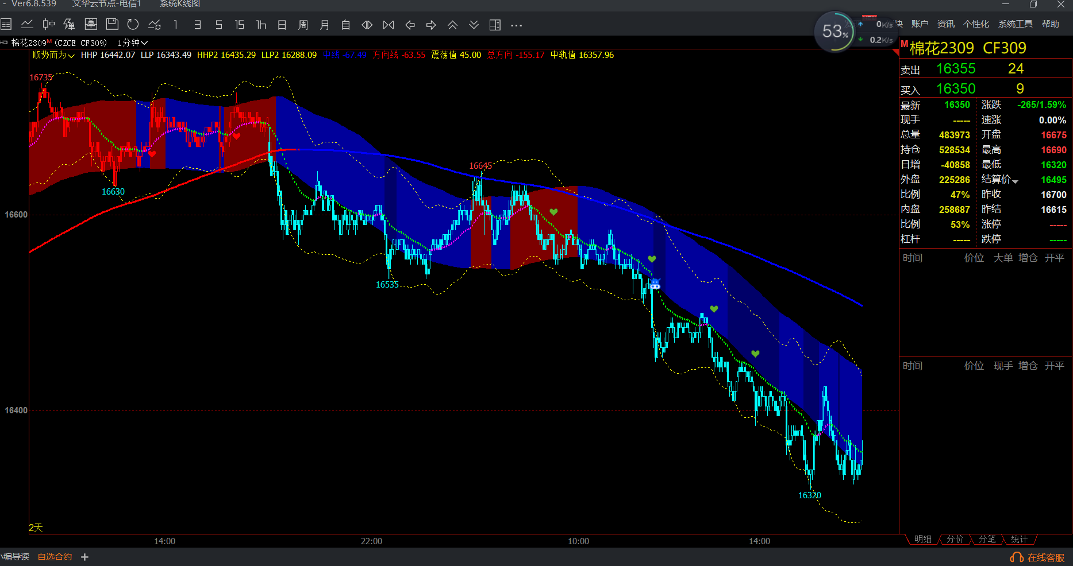Open the quote list view icon
The width and height of the screenshot is (1073, 566).
6,25
